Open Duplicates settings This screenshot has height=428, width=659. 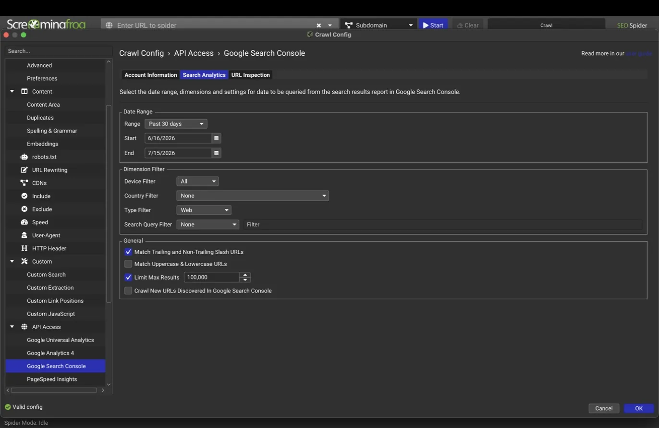coord(40,118)
